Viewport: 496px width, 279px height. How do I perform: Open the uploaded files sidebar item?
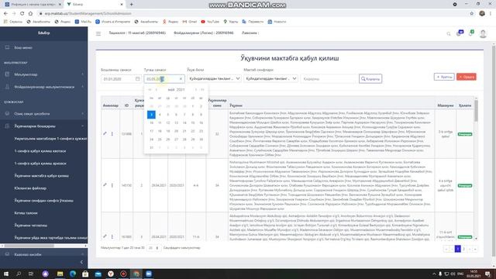30,188
